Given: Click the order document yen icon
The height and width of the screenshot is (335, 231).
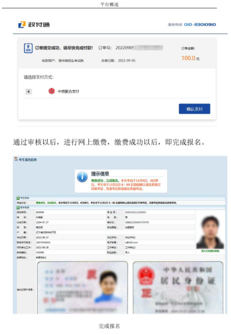Looking at the screenshot, I should pos(28,48).
